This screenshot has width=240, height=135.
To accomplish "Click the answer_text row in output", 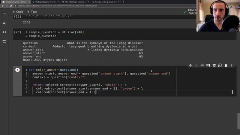I will coord(83,50).
